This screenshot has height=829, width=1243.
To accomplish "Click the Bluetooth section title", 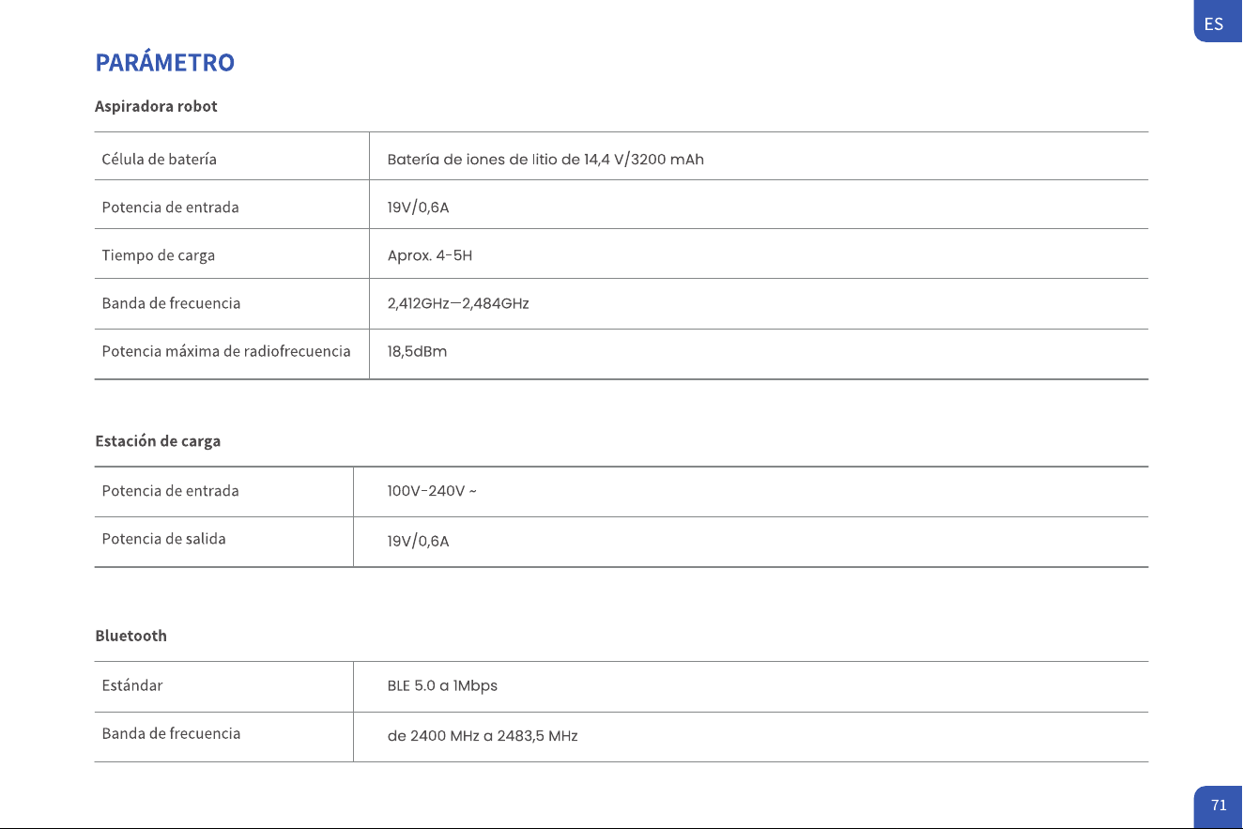I will pyautogui.click(x=131, y=636).
